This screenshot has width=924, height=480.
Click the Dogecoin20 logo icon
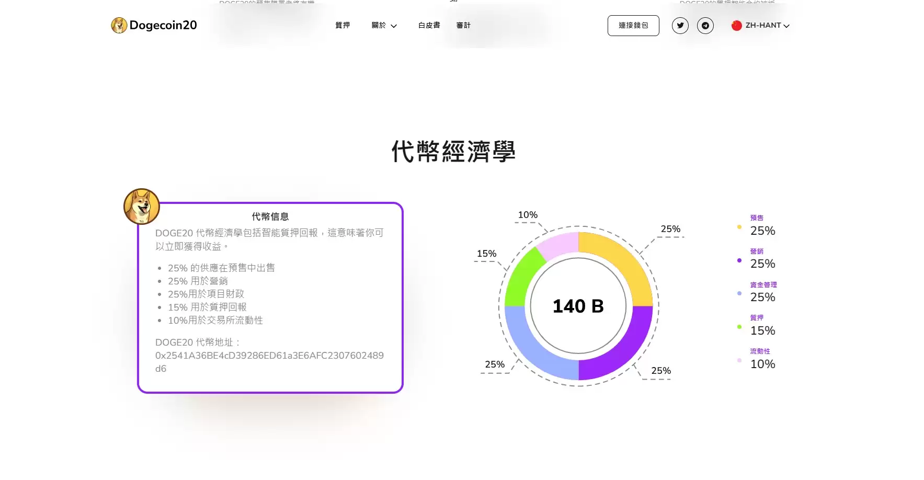[x=119, y=25]
